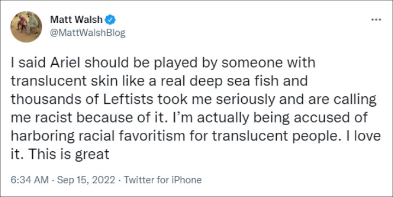The image size is (393, 197).
Task: Open the tweet's three-dot more options menu
Action: 376,20
